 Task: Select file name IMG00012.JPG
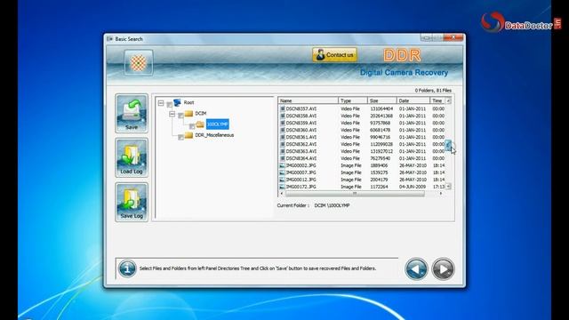pyautogui.click(x=301, y=180)
